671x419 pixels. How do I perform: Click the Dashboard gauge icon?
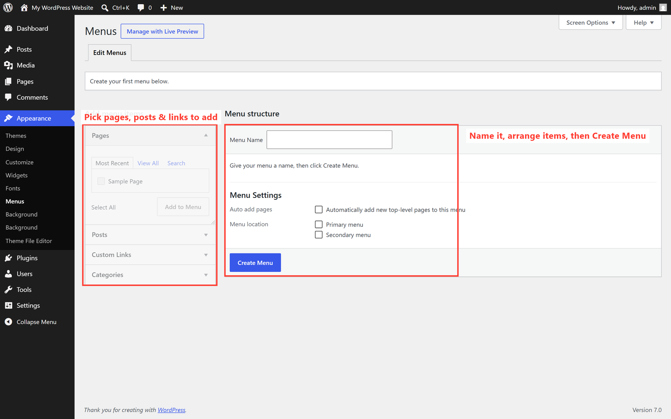pyautogui.click(x=8, y=28)
